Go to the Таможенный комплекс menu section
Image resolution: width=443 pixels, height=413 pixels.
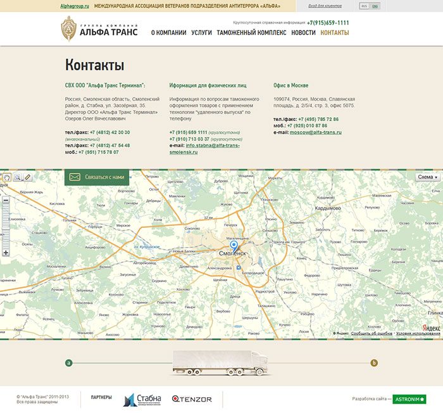pos(251,32)
